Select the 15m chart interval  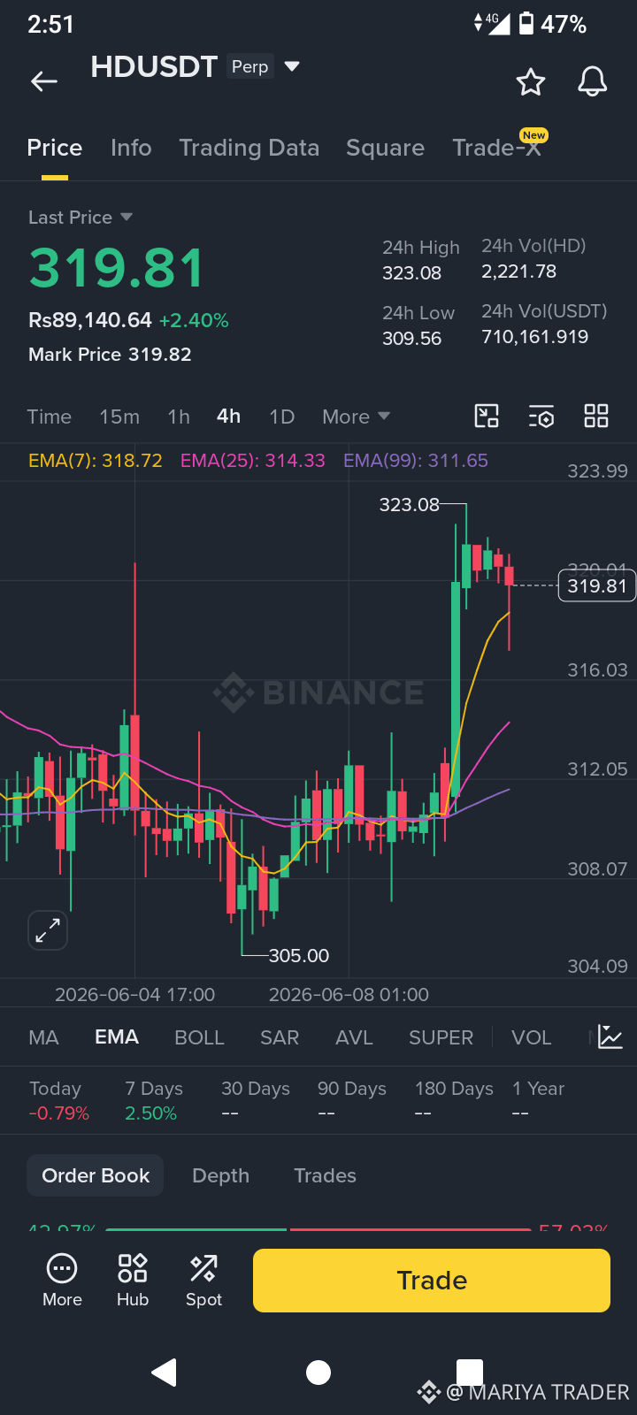(x=119, y=417)
